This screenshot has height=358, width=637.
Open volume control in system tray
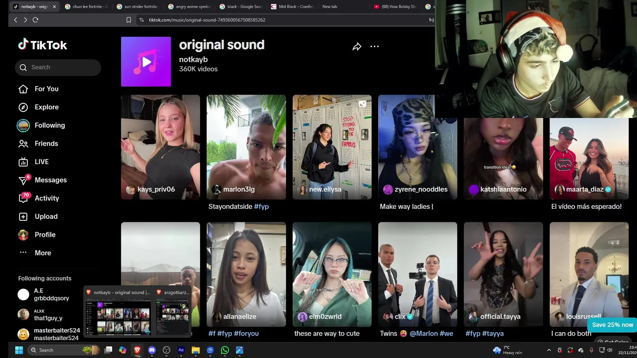(x=610, y=351)
